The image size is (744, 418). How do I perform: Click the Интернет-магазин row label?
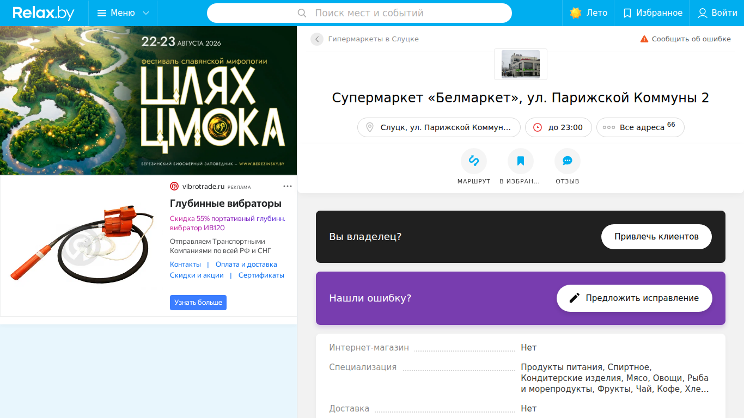[369, 348]
